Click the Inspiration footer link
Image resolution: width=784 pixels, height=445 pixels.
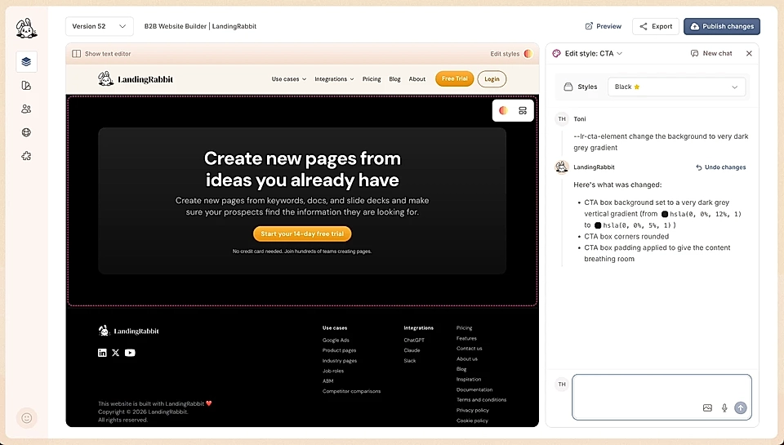click(469, 379)
